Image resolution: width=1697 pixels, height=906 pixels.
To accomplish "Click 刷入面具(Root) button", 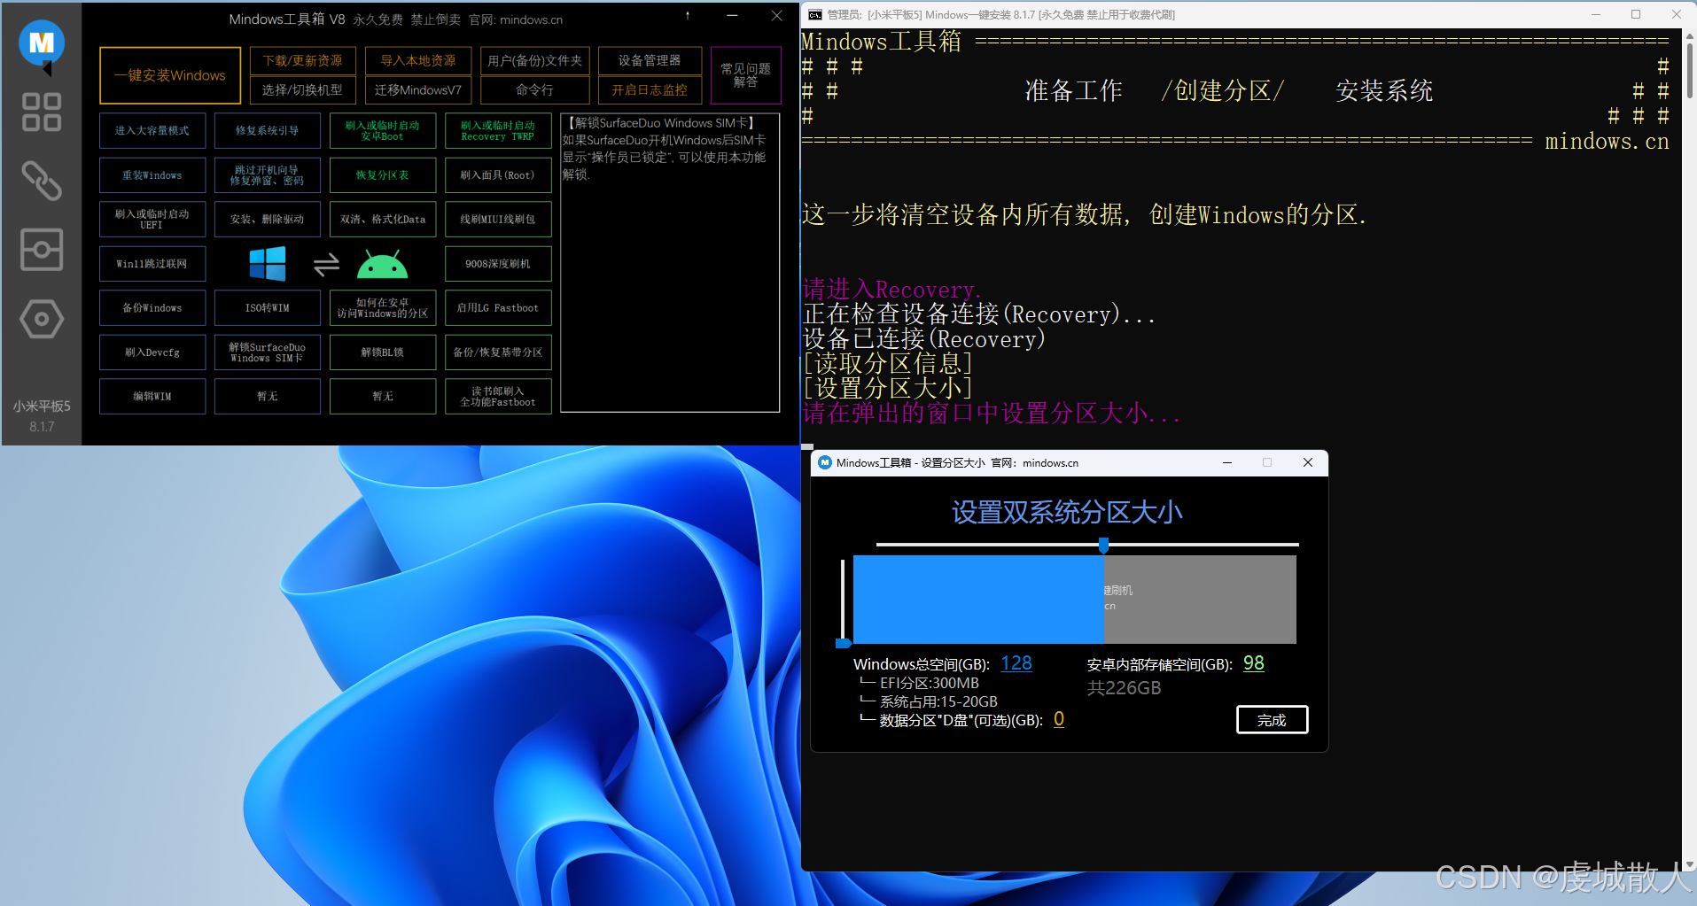I will [x=498, y=175].
